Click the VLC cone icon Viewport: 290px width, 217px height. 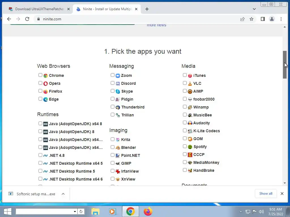click(x=190, y=84)
